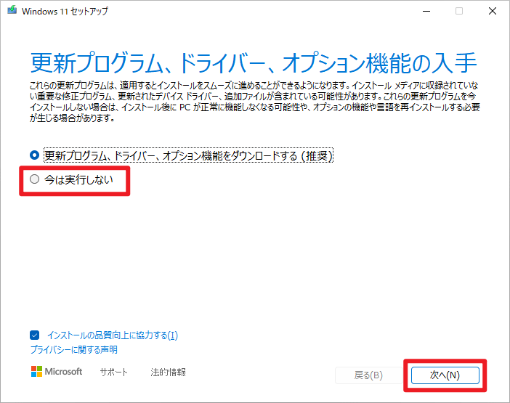Select the 今は実行しない radio option
Viewport: 510px width, 403px height.
click(34, 179)
